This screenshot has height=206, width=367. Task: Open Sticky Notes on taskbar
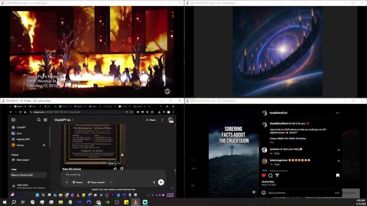click(x=126, y=202)
